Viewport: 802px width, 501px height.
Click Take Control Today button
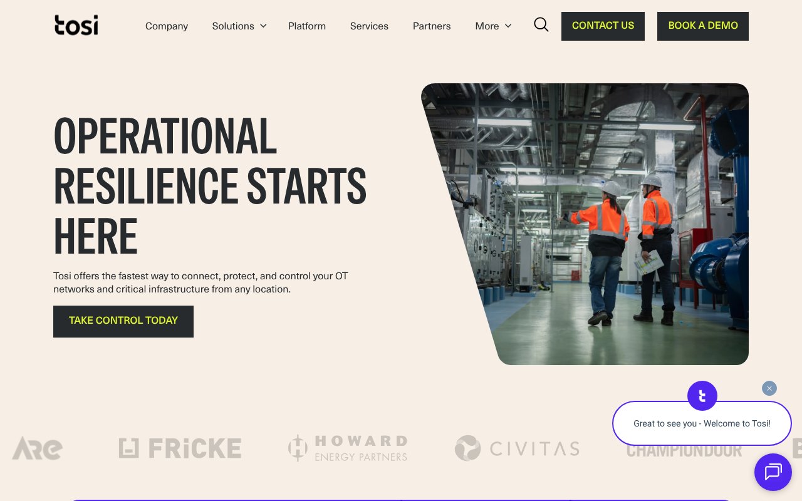tap(123, 321)
